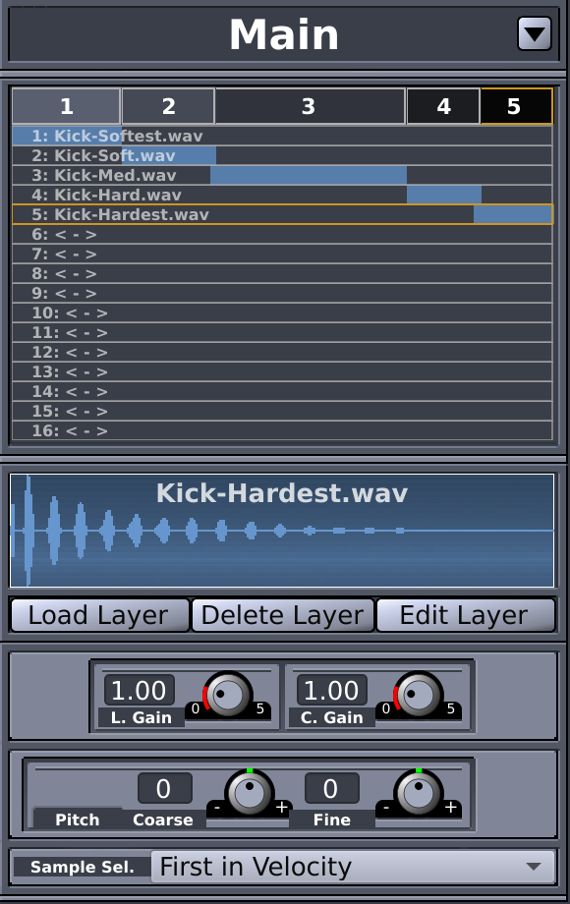Viewport: 570px width, 904px height.
Task: Select layer 4: Kick-Hard.wav
Action: (282, 195)
